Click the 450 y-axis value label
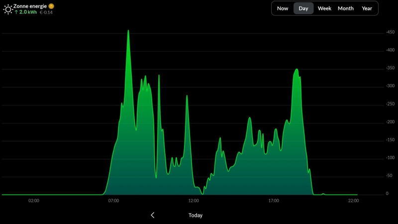This screenshot has height=224, width=398. pos(391,32)
